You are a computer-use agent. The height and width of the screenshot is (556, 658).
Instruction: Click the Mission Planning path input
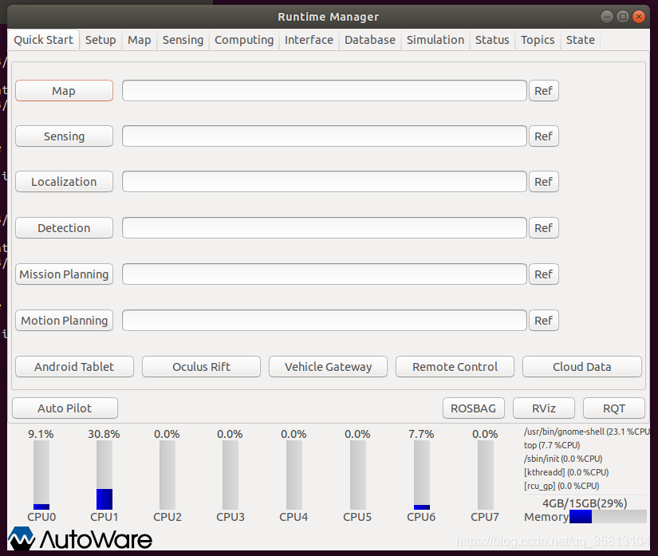click(x=325, y=274)
